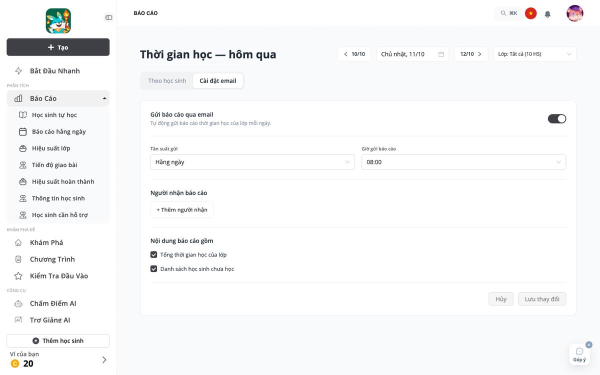Click the app mascot logo
600x375 pixels.
(x=58, y=21)
